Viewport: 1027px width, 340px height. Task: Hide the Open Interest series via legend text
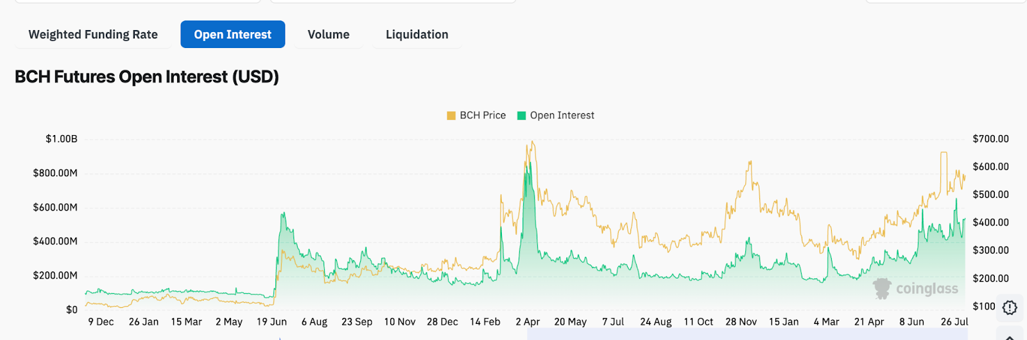coord(562,115)
